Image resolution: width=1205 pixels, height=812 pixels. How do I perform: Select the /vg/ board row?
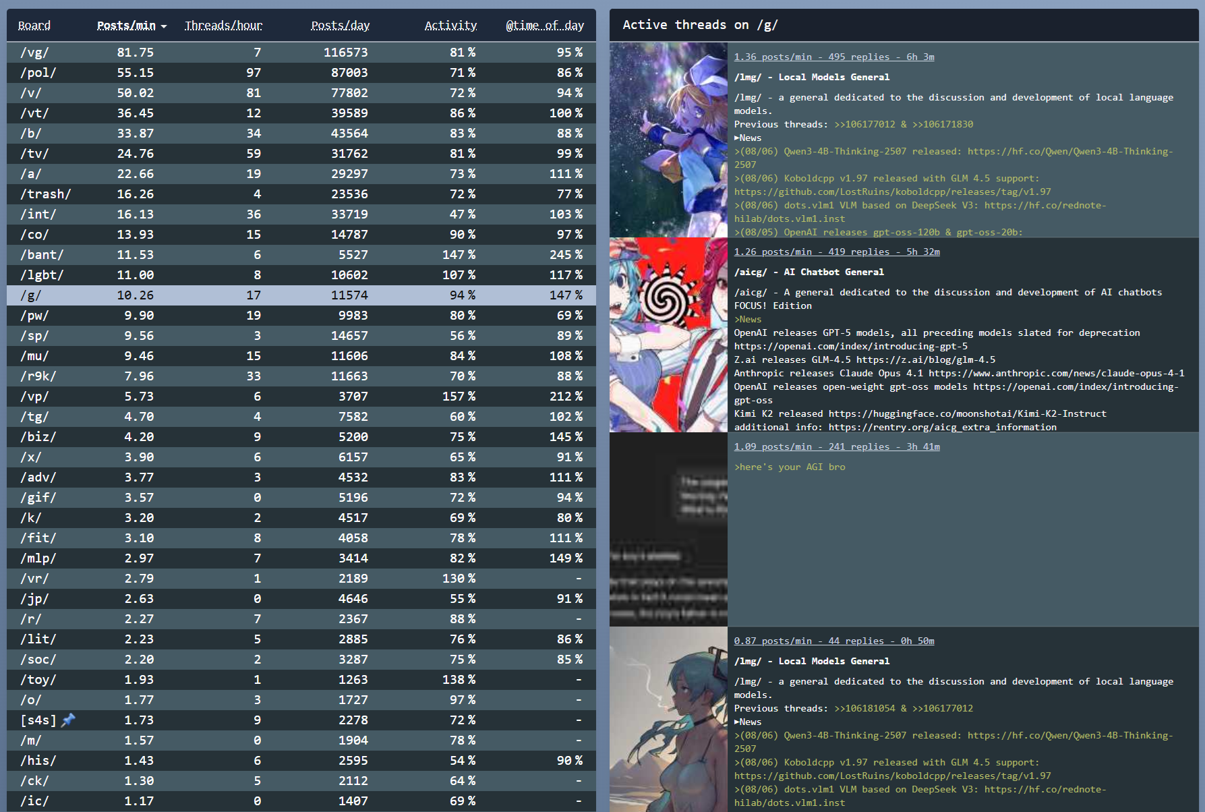point(301,53)
